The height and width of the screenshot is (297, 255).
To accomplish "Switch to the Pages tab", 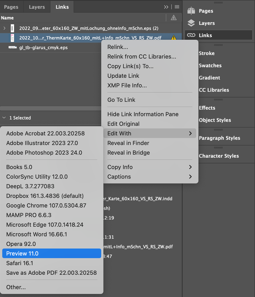I will tap(11, 7).
